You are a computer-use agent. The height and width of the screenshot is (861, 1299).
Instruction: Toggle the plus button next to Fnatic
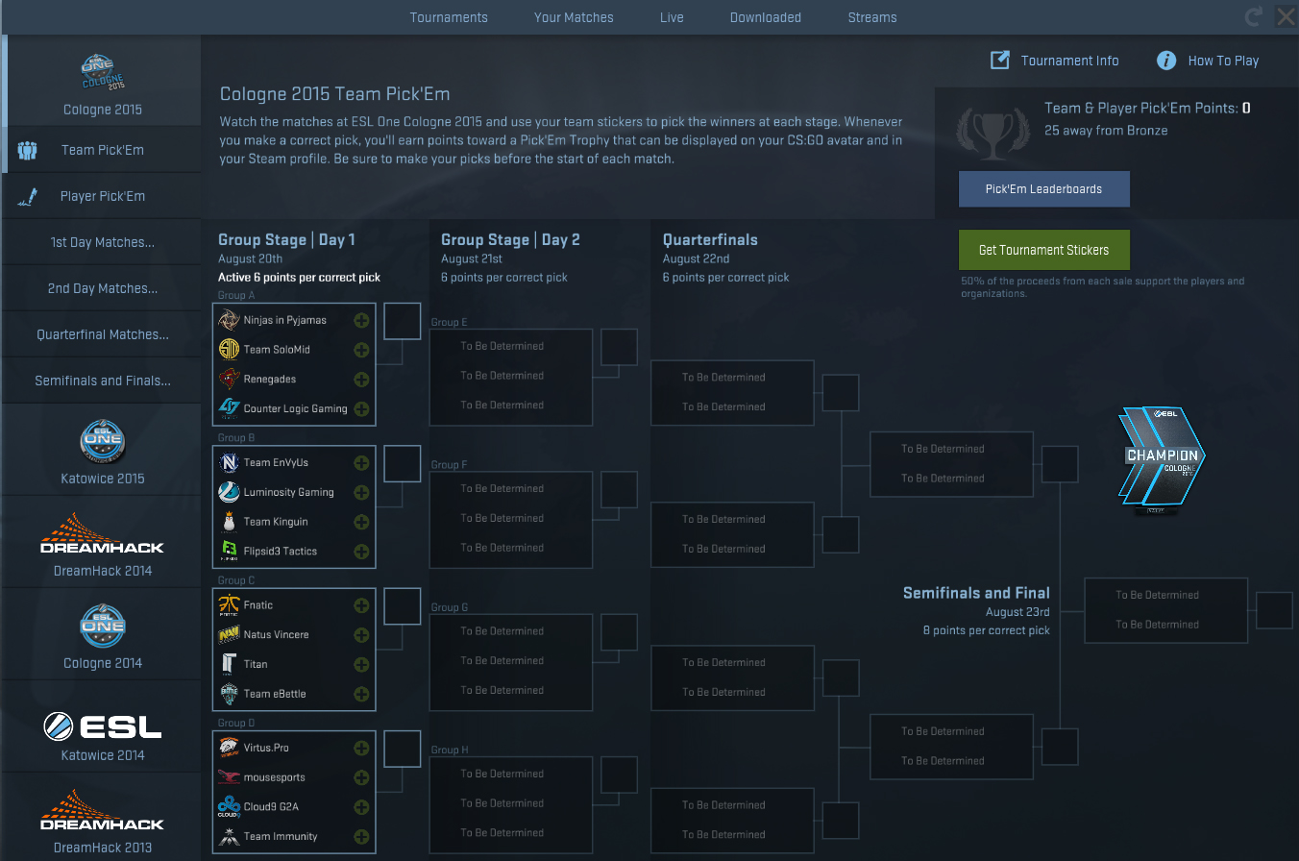pos(361,605)
